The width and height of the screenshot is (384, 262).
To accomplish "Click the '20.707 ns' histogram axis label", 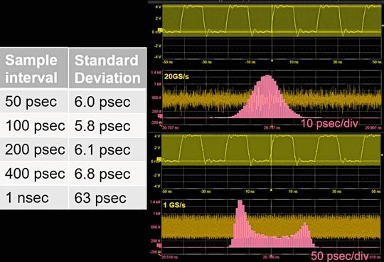I will click(x=171, y=127).
